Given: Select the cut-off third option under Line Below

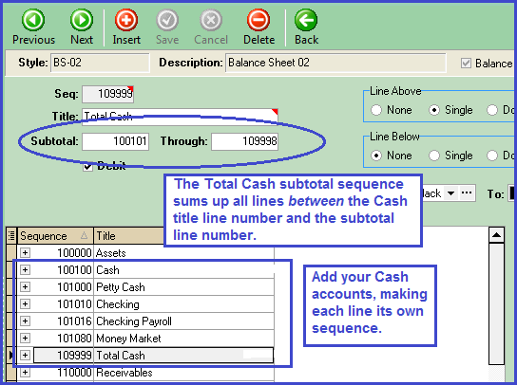Looking at the screenshot, I should 492,156.
